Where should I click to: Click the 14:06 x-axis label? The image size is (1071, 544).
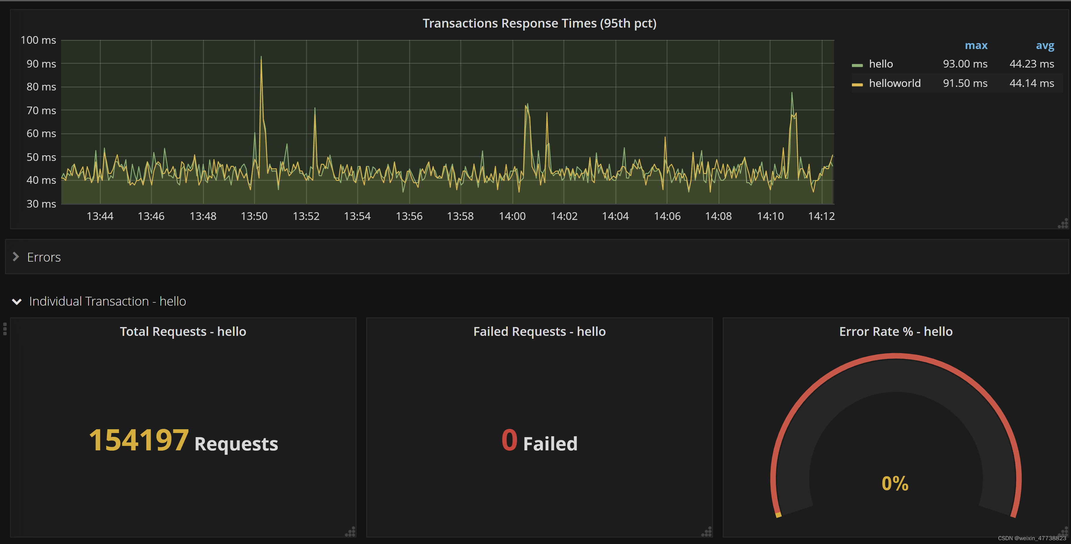point(667,216)
